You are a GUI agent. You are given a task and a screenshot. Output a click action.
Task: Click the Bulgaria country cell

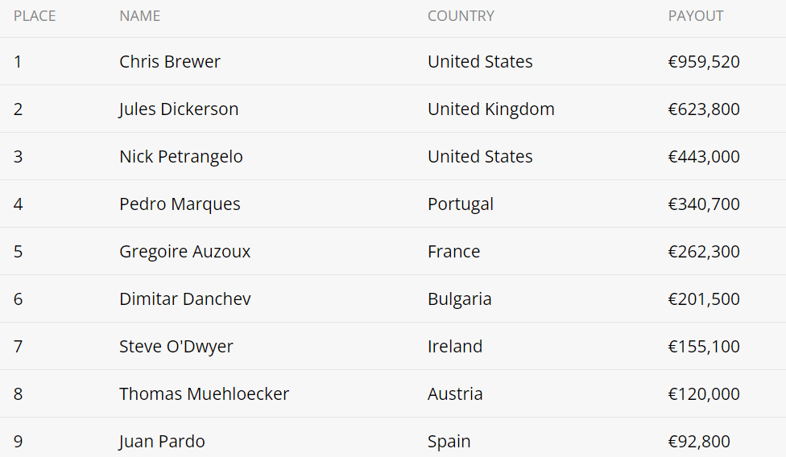459,299
